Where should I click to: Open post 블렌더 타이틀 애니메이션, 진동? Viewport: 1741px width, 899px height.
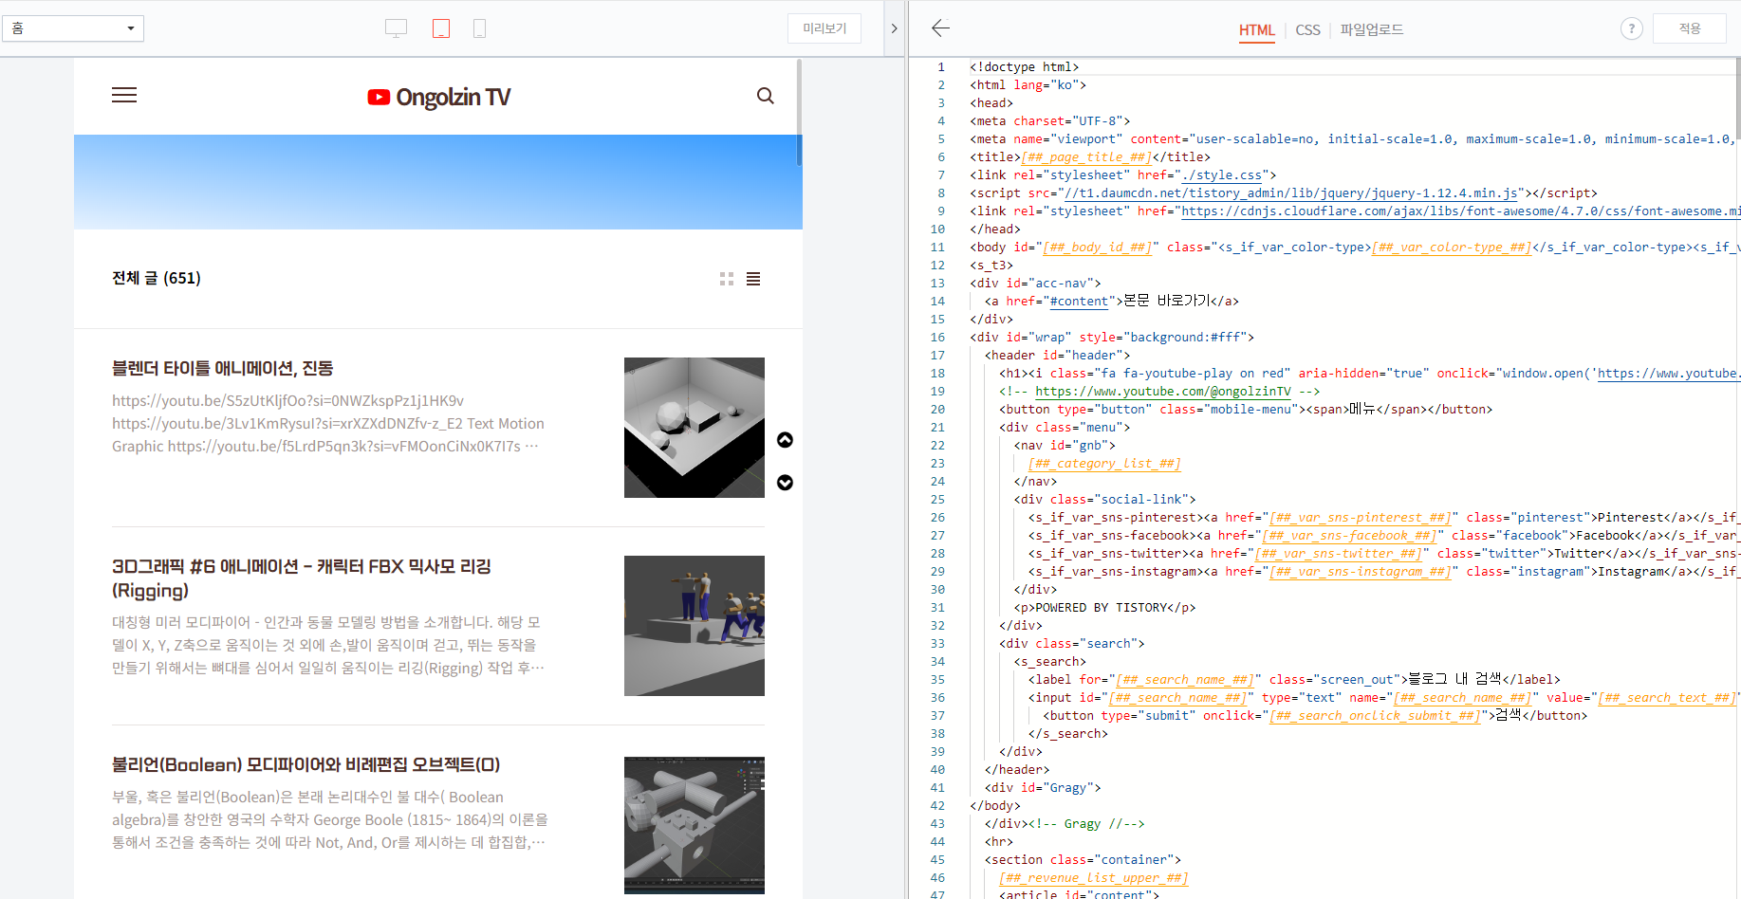pyautogui.click(x=222, y=368)
